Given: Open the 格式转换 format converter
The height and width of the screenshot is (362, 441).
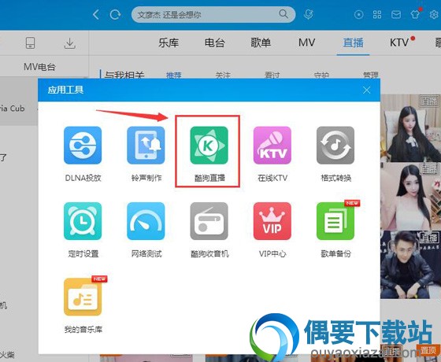Looking at the screenshot, I should (335, 146).
